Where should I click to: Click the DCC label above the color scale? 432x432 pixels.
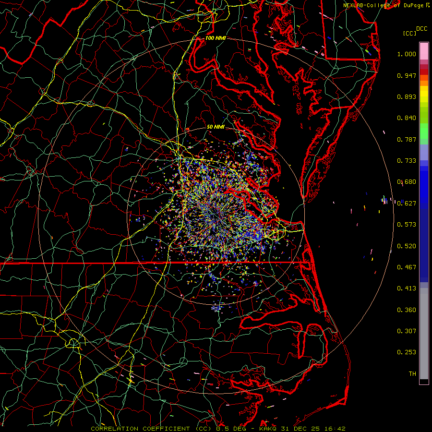click(x=421, y=29)
